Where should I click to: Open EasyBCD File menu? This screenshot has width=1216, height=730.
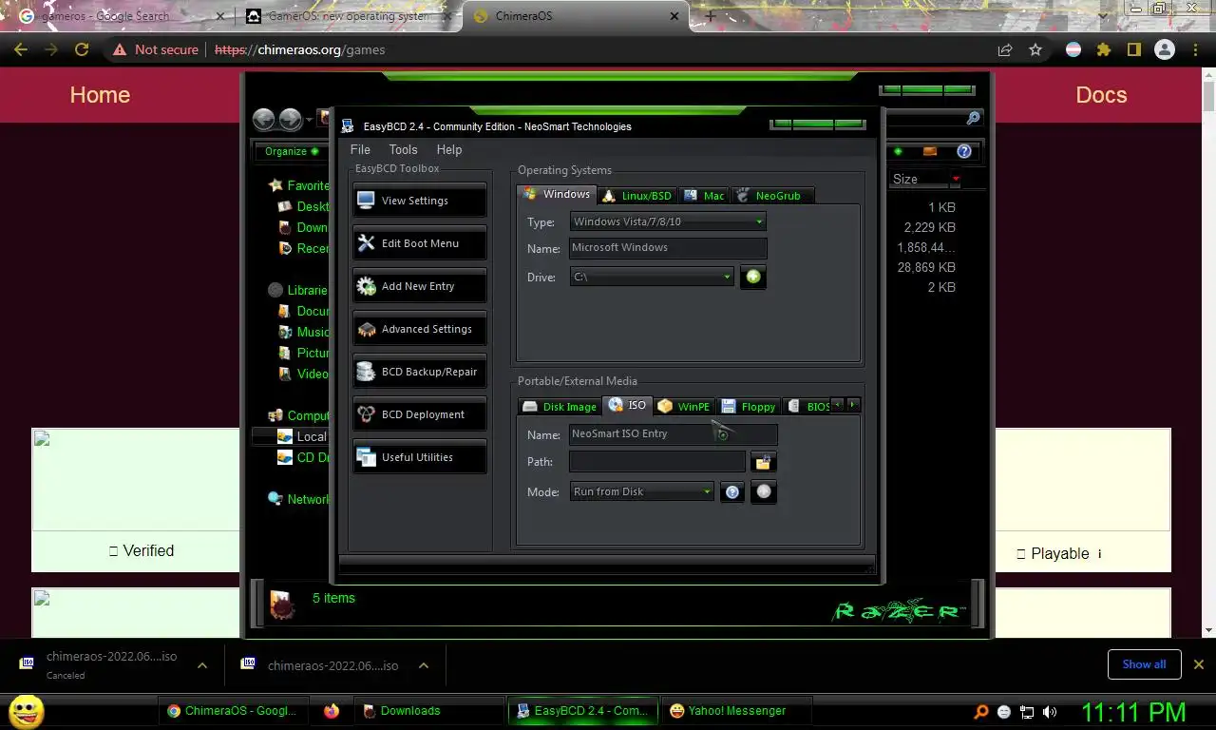pos(360,149)
